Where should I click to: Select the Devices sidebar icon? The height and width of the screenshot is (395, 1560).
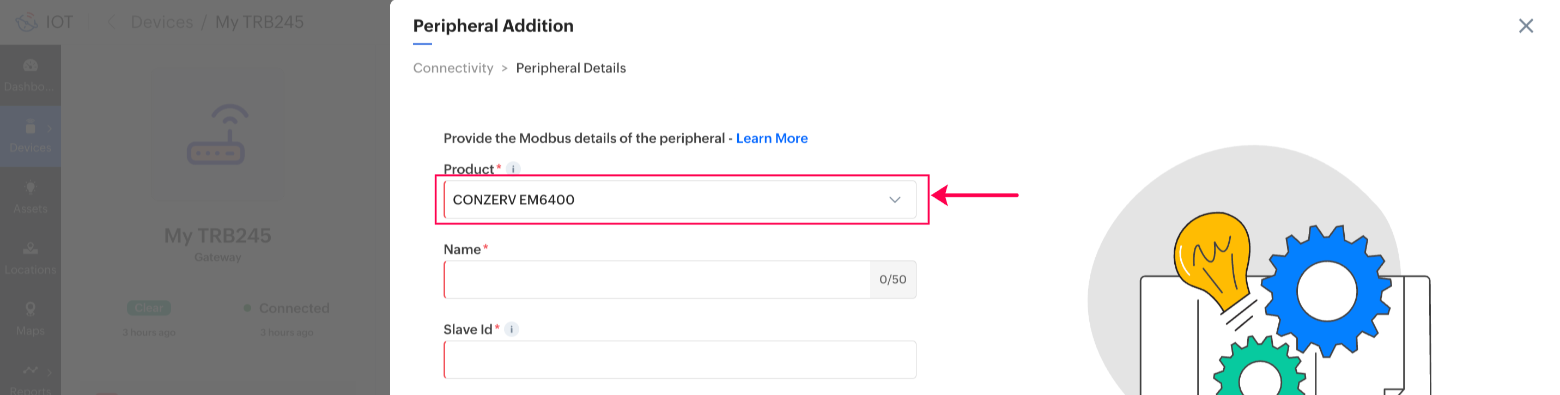click(29, 128)
